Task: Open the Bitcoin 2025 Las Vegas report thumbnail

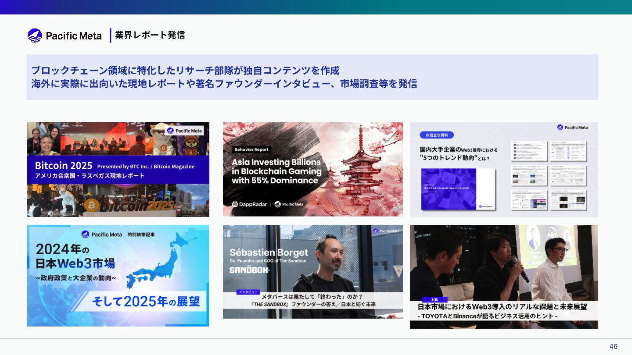Action: pos(118,170)
